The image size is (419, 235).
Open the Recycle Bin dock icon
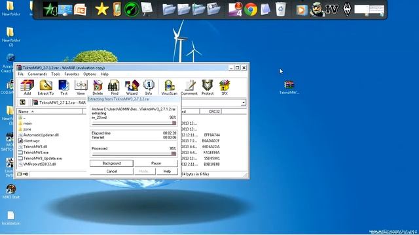(281, 9)
